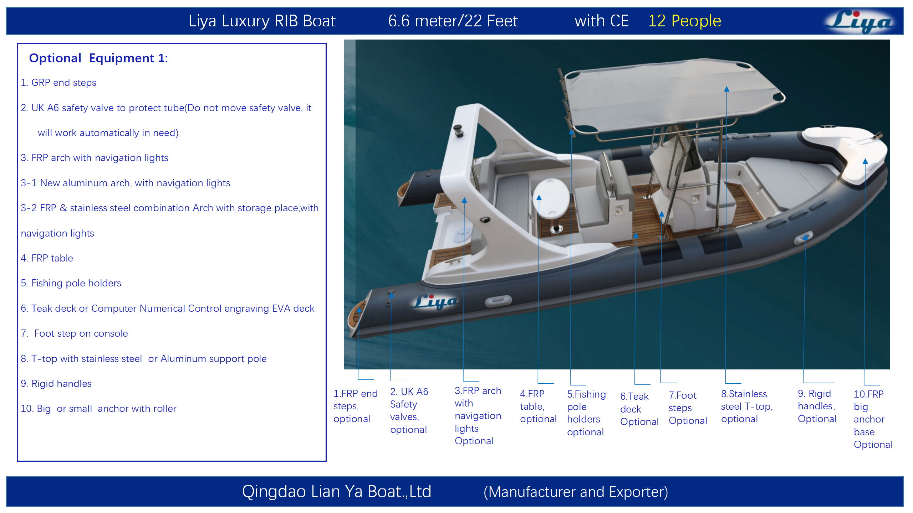Click the navigation light atop the arch

[x=458, y=130]
